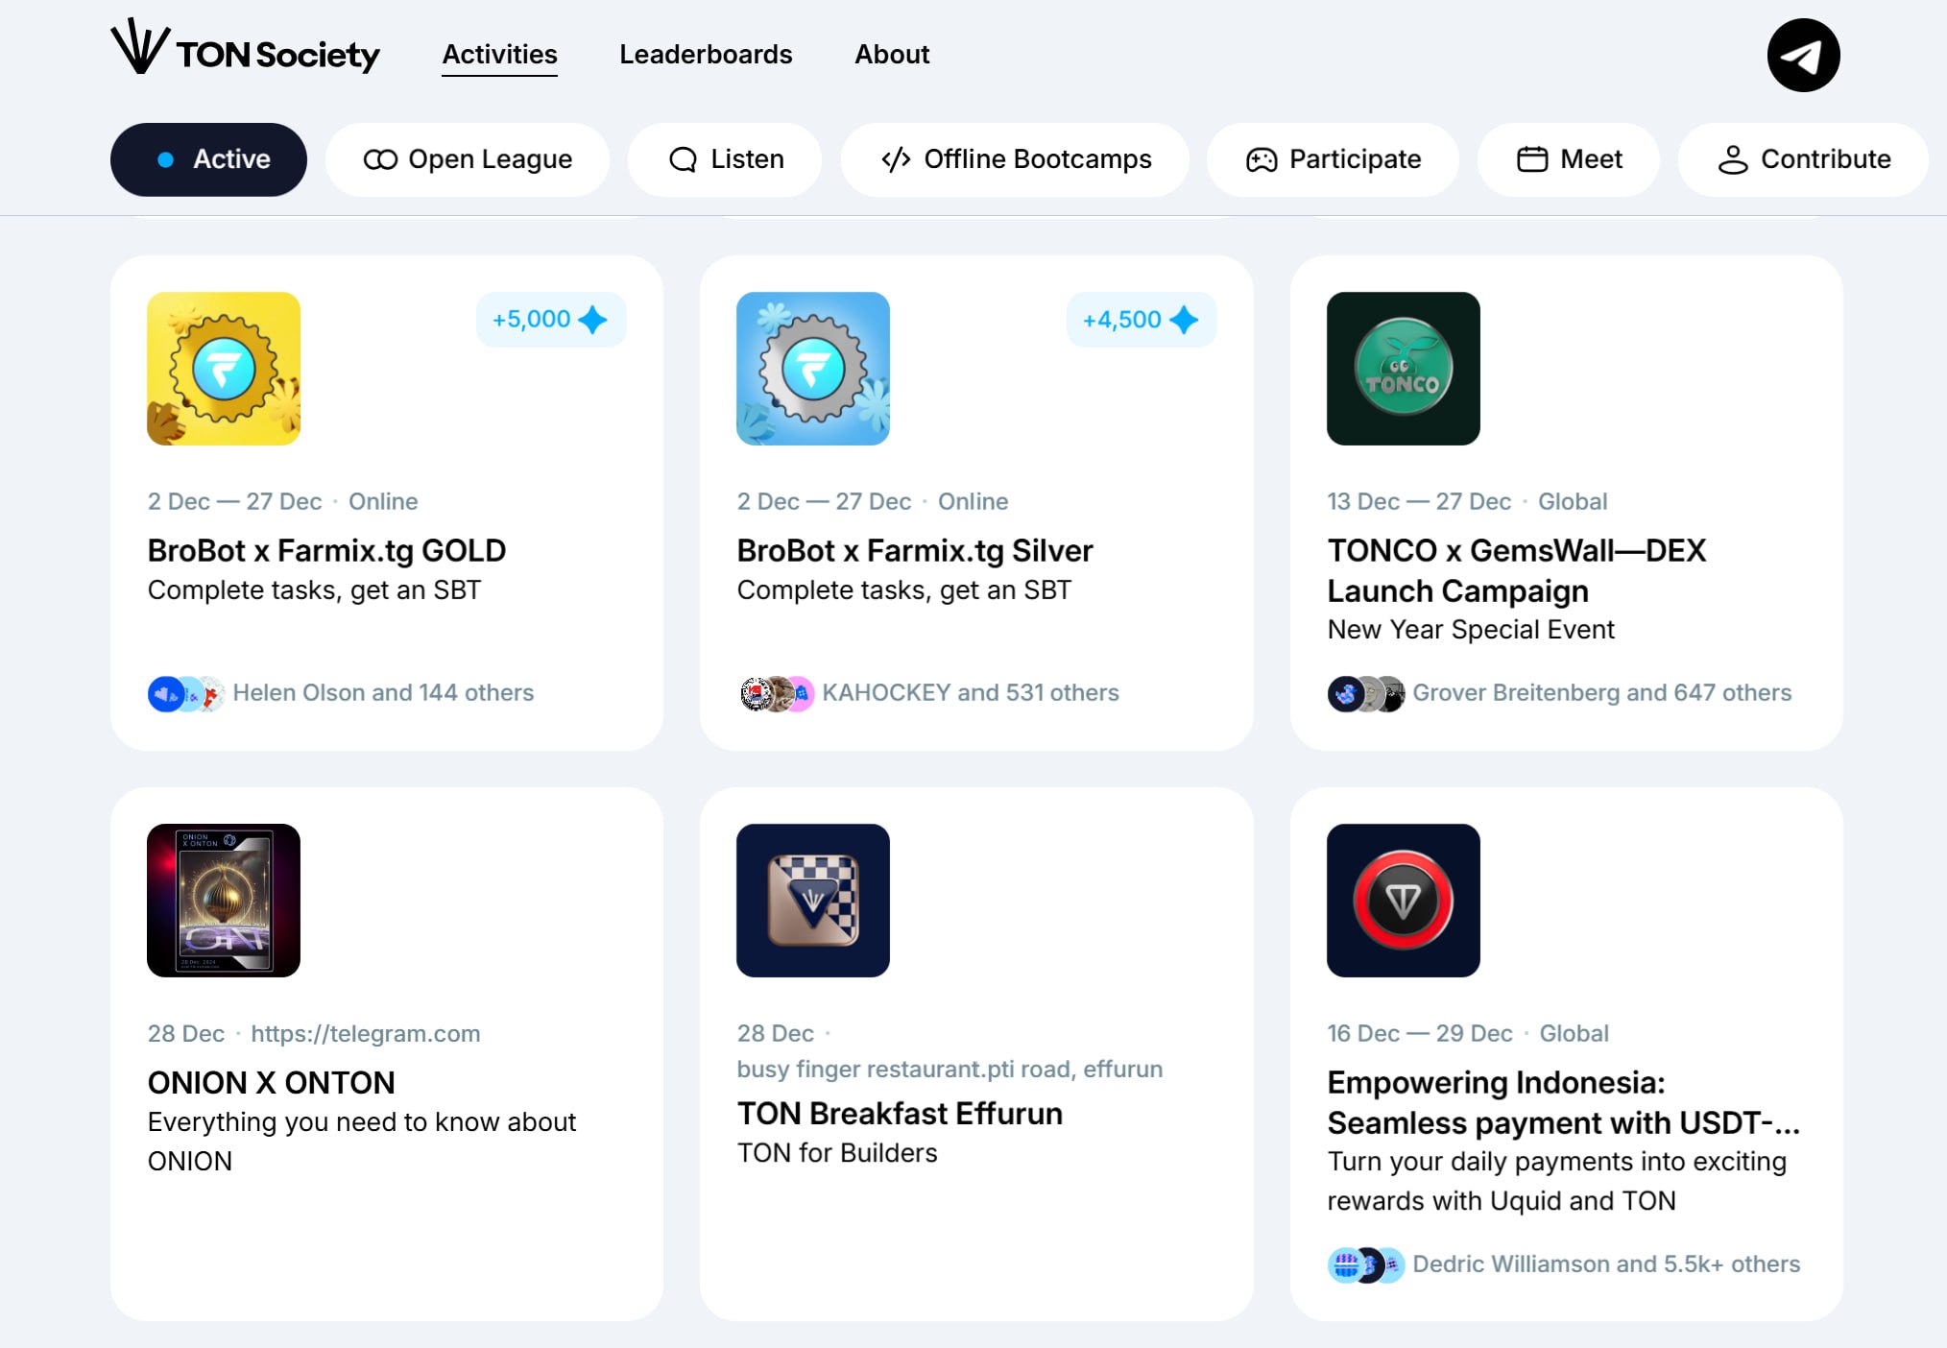Click busy finger restaurant address text
The image size is (1947, 1348).
point(949,1070)
